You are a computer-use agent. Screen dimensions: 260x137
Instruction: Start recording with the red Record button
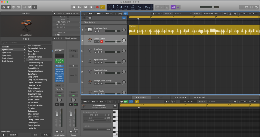[97, 7]
